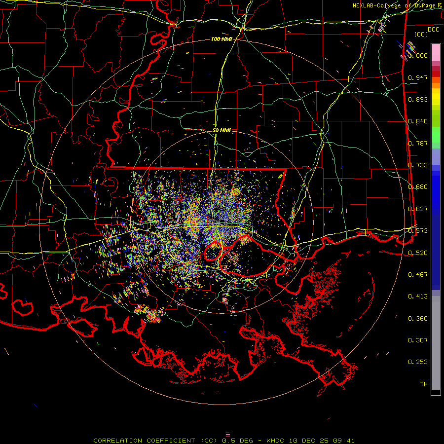Click the 100 NMI range ring label
The width and height of the screenshot is (444, 444).
pos(222,39)
